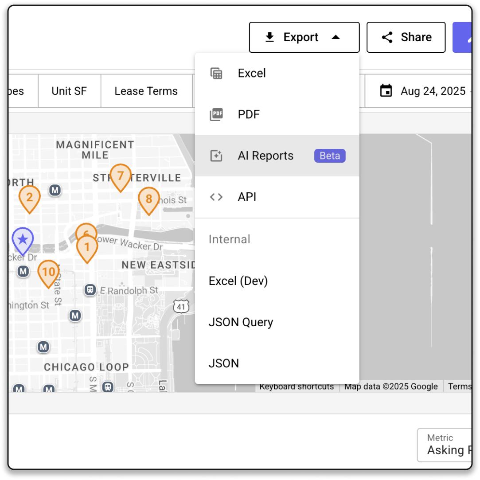The image size is (480, 480).
Task: Select the Lease Terms tab
Action: point(146,91)
